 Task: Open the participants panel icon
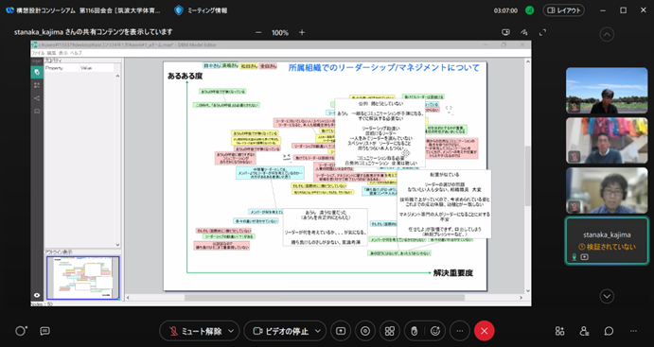coord(584,331)
